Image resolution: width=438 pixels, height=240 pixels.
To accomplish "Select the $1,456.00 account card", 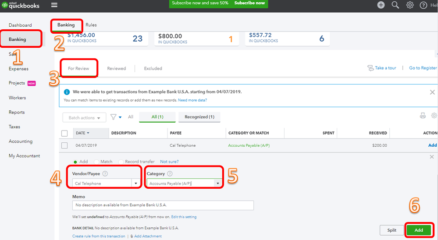I will pyautogui.click(x=106, y=39).
